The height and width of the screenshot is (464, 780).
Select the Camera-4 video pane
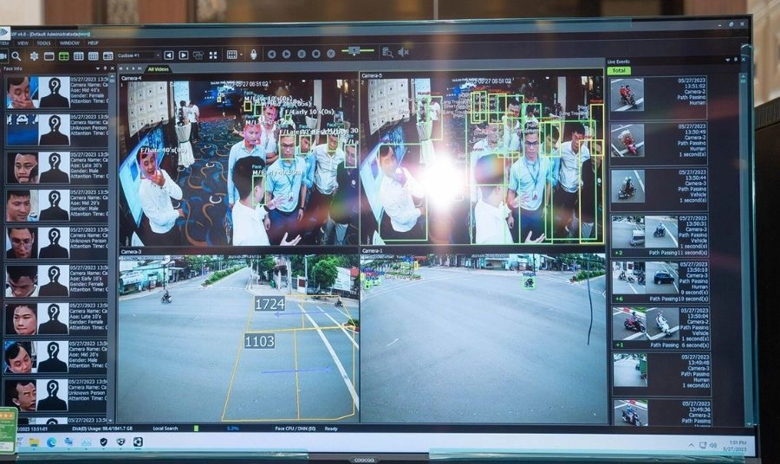pos(237,159)
